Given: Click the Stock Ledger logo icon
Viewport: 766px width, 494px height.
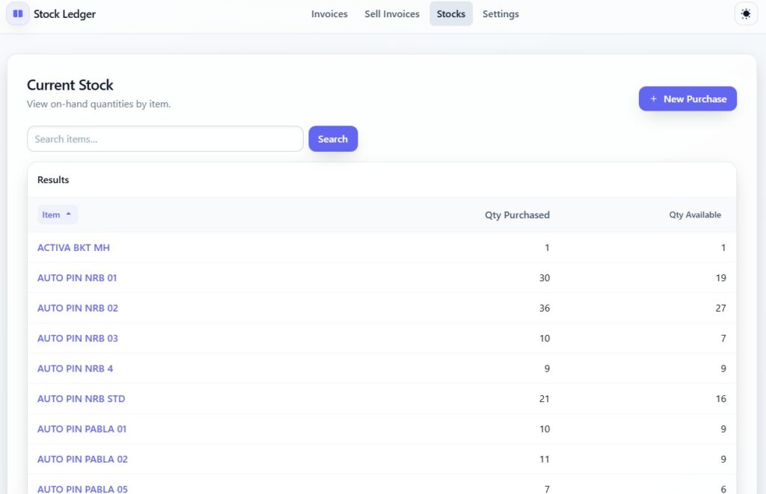Looking at the screenshot, I should [x=18, y=13].
